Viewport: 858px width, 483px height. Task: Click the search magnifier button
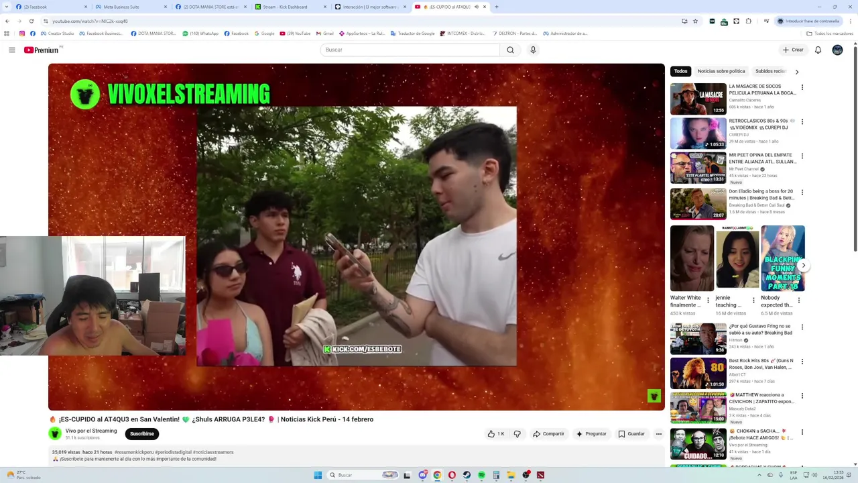510,50
